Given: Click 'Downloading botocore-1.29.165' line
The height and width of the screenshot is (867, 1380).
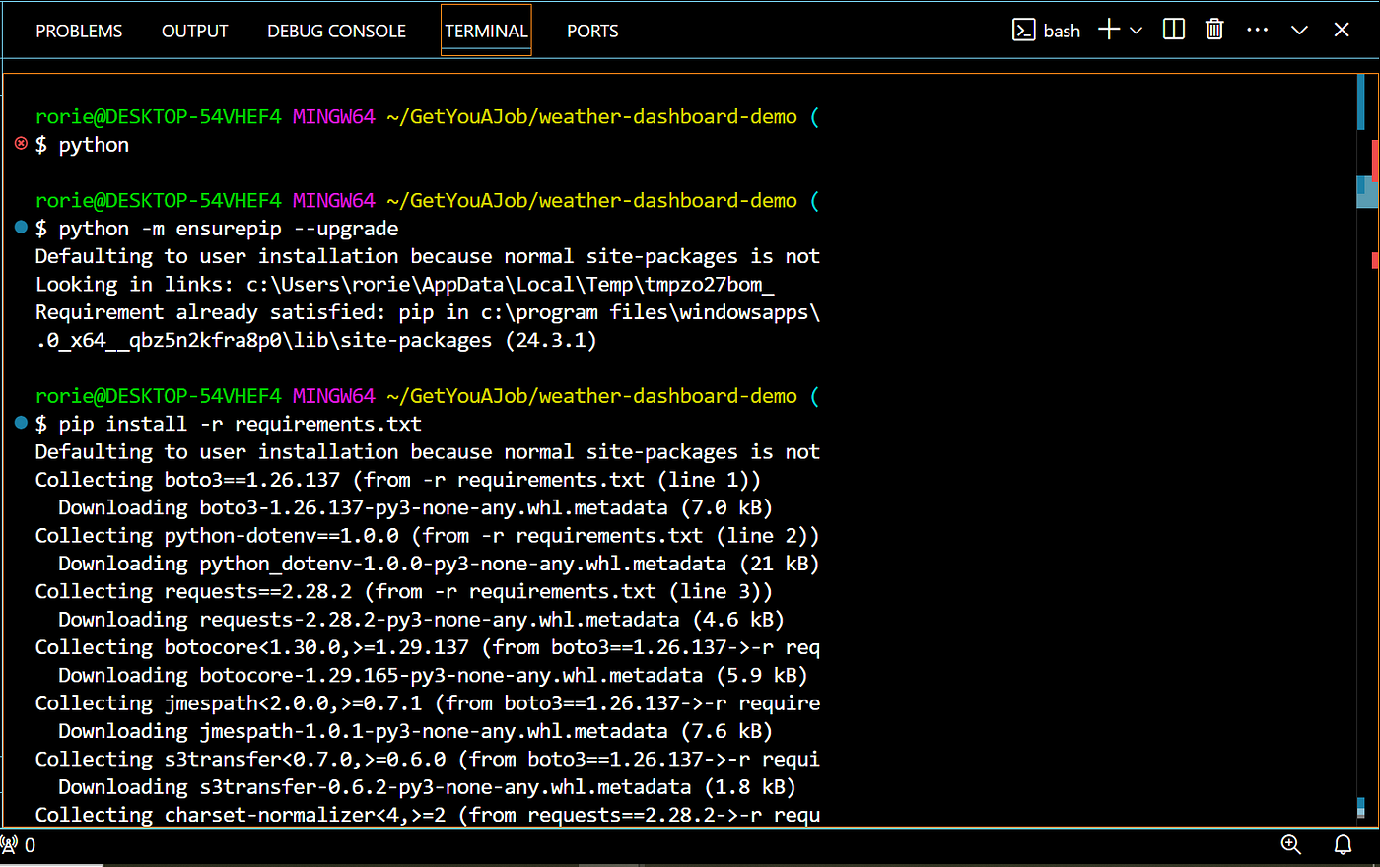Looking at the screenshot, I should point(433,675).
